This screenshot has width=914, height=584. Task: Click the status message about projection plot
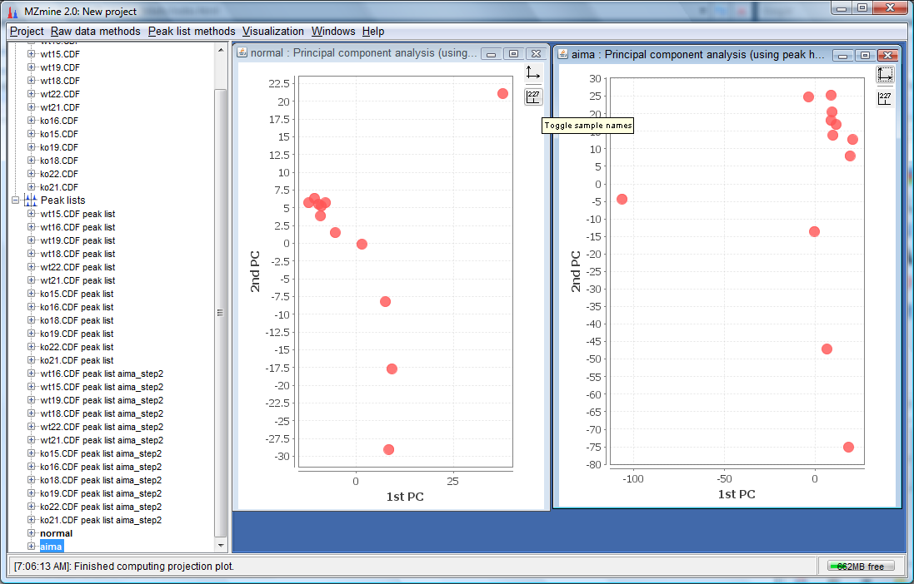pyautogui.click(x=124, y=567)
